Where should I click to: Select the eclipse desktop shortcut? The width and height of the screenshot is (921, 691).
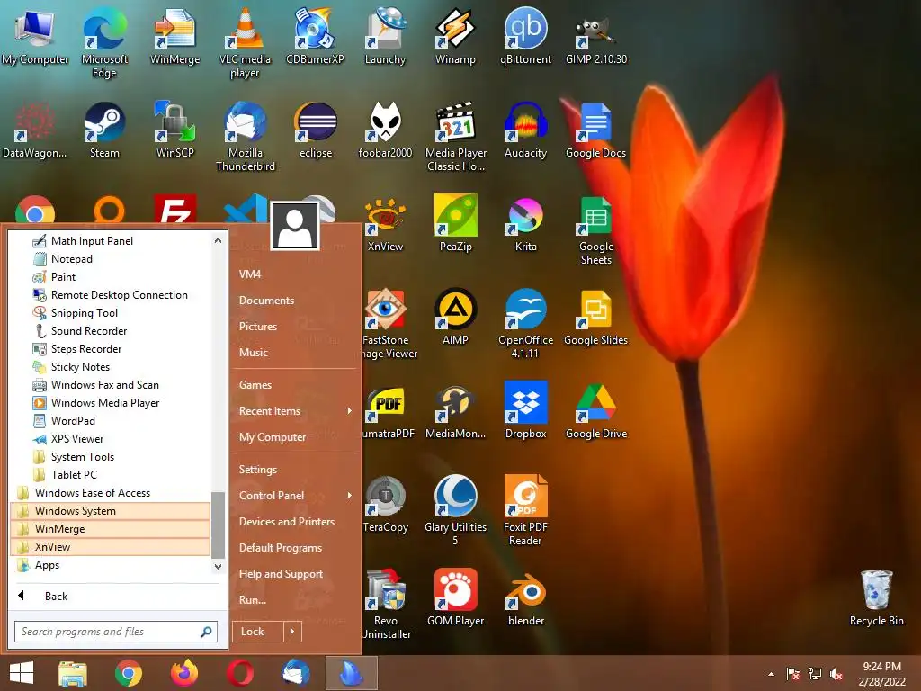click(316, 130)
